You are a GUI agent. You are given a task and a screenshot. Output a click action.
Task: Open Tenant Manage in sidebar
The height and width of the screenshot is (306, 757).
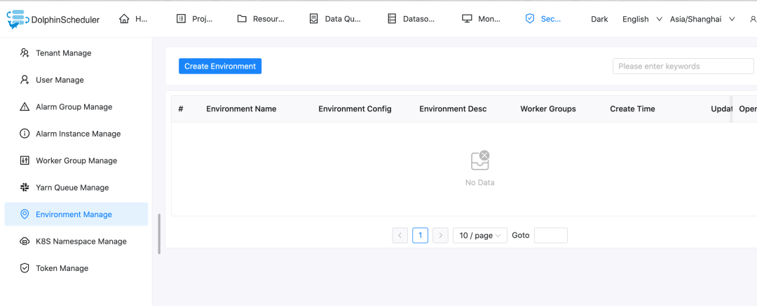coord(76,53)
